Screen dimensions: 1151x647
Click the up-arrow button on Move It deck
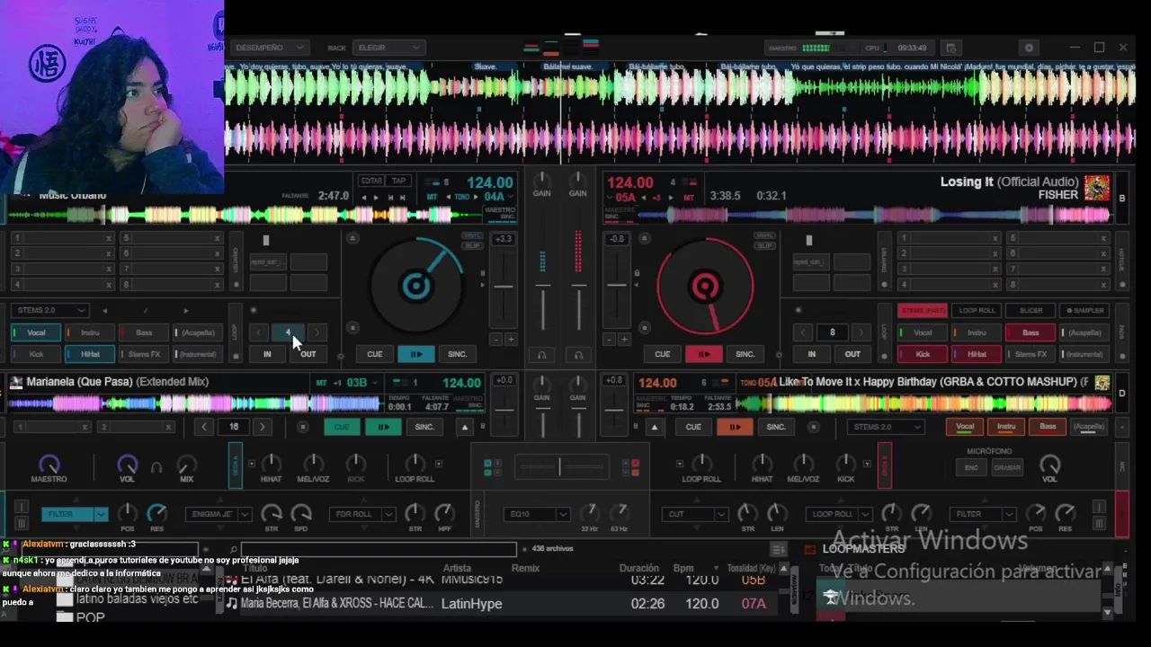(655, 427)
